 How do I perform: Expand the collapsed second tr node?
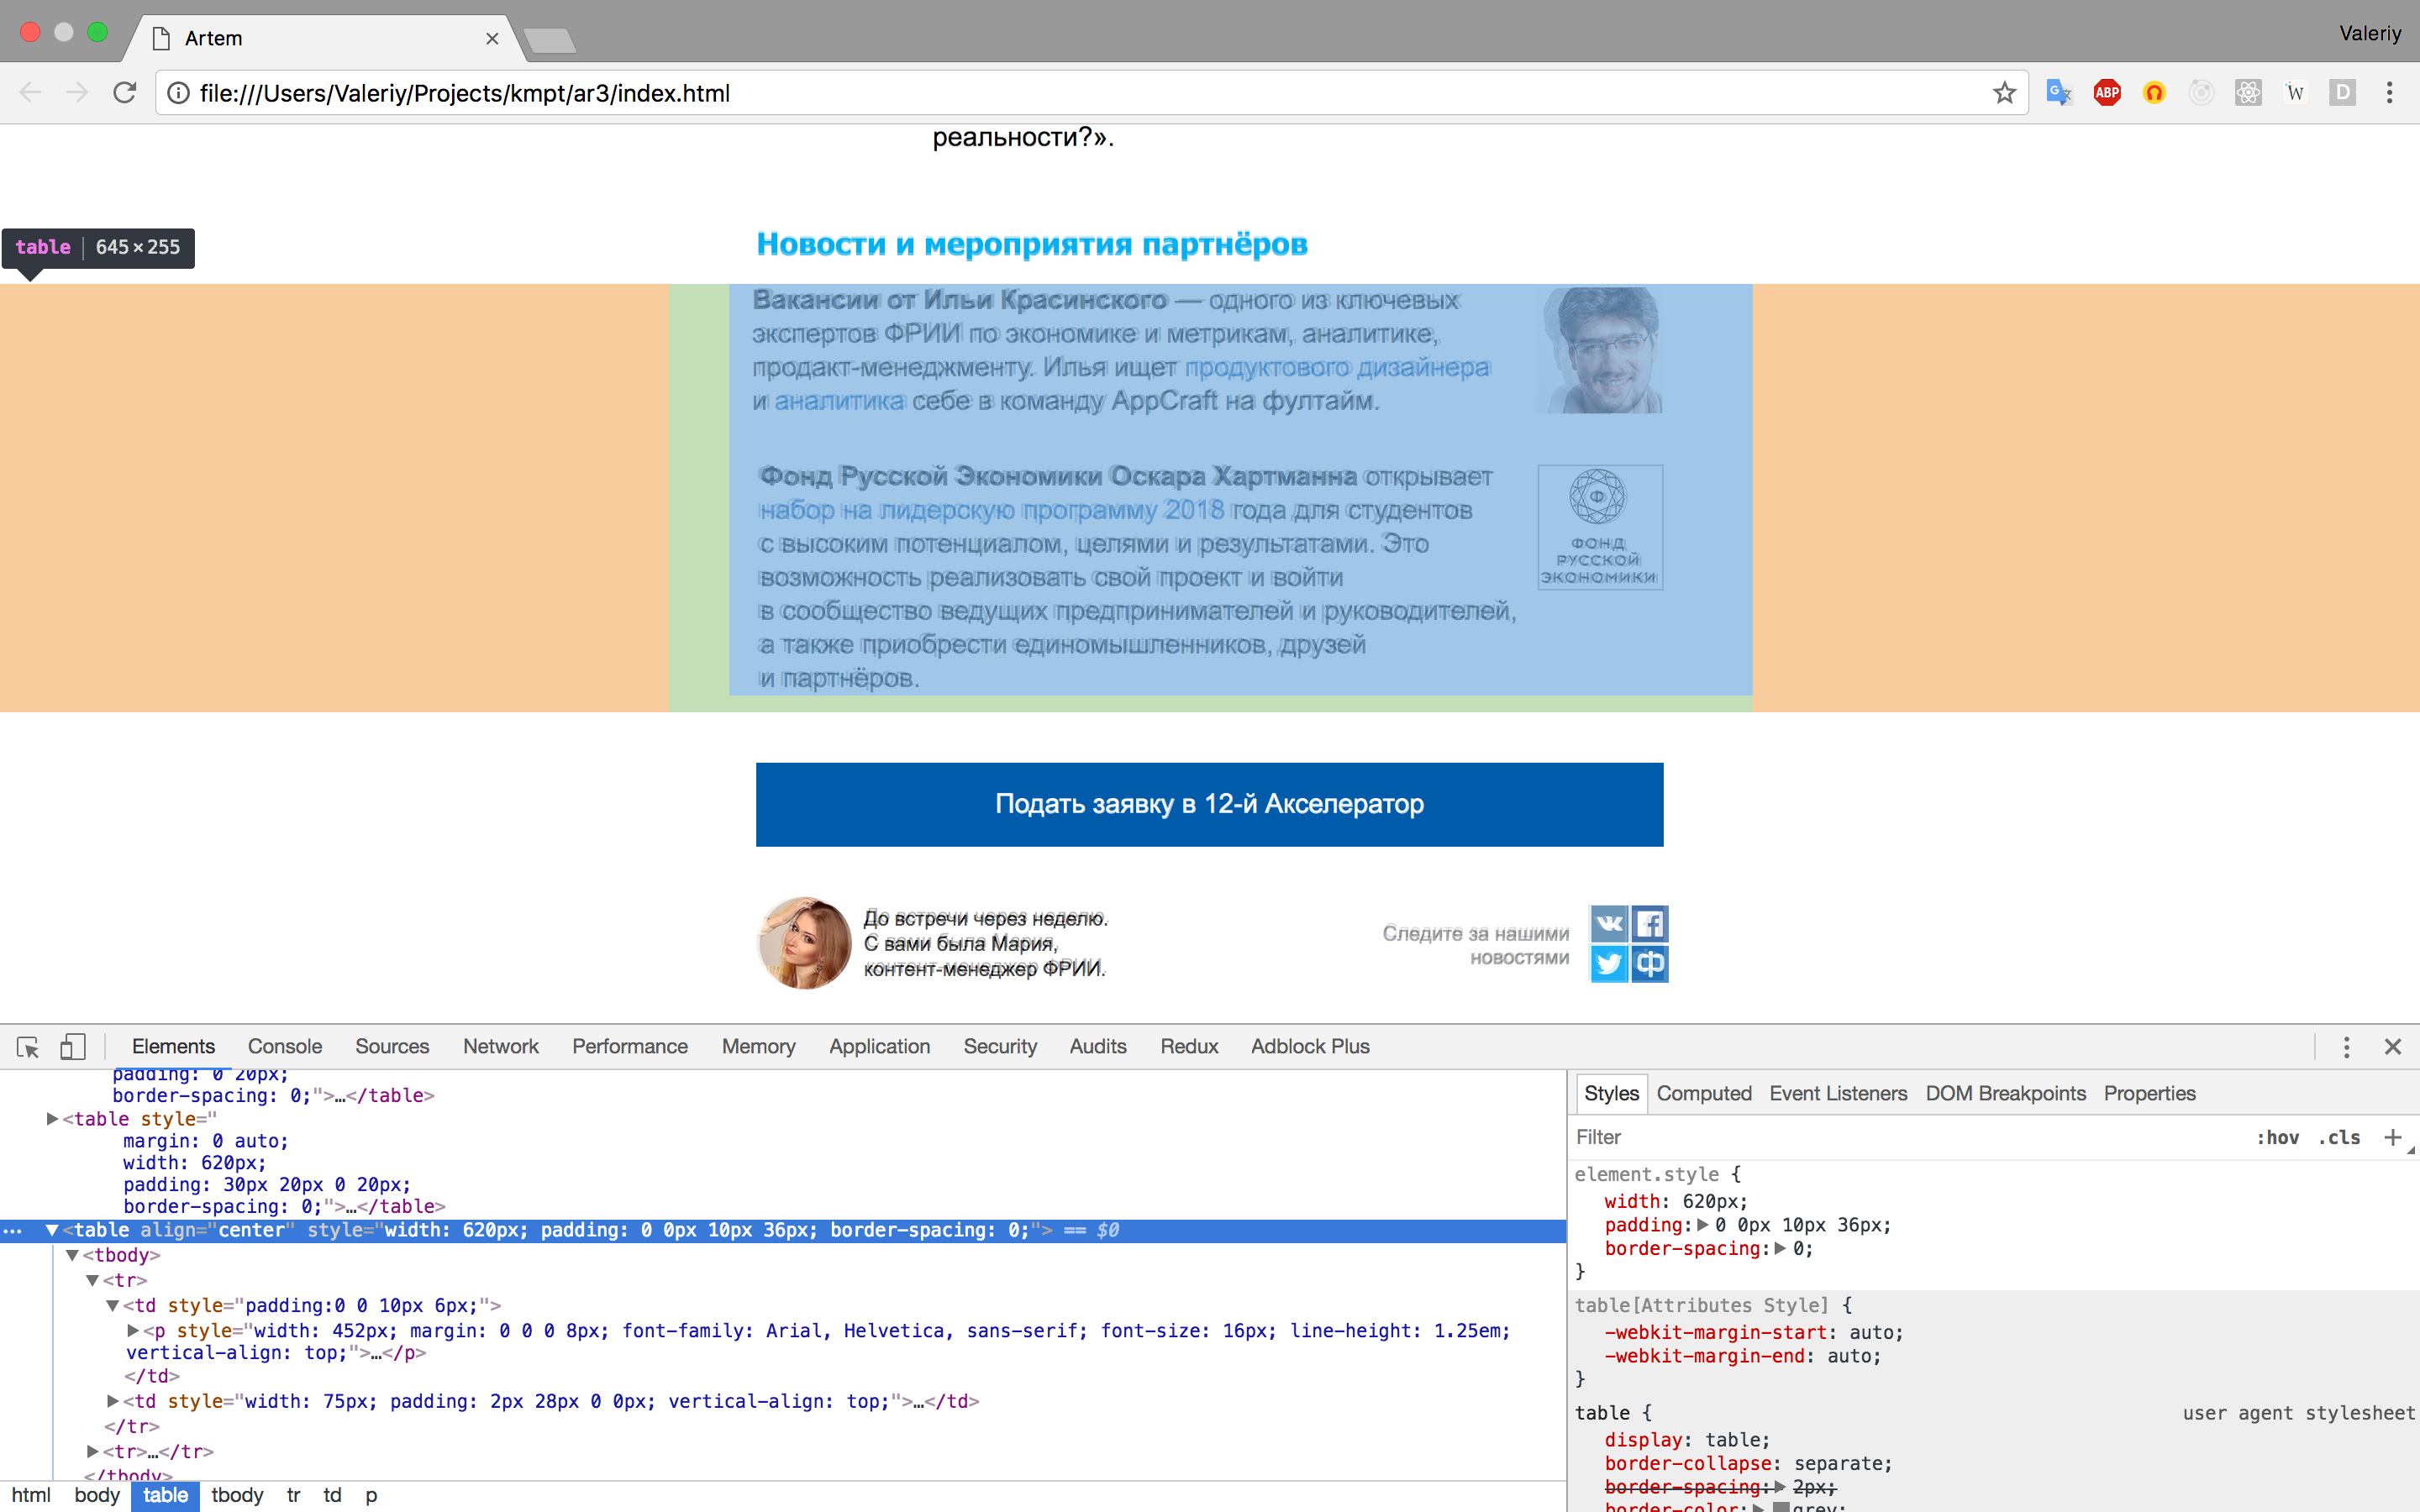[x=92, y=1451]
